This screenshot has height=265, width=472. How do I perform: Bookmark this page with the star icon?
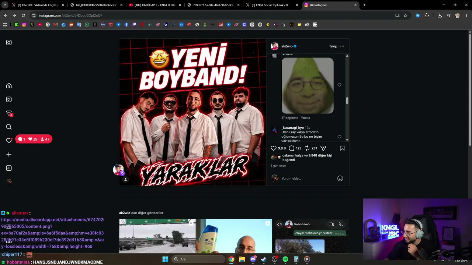tap(405, 15)
